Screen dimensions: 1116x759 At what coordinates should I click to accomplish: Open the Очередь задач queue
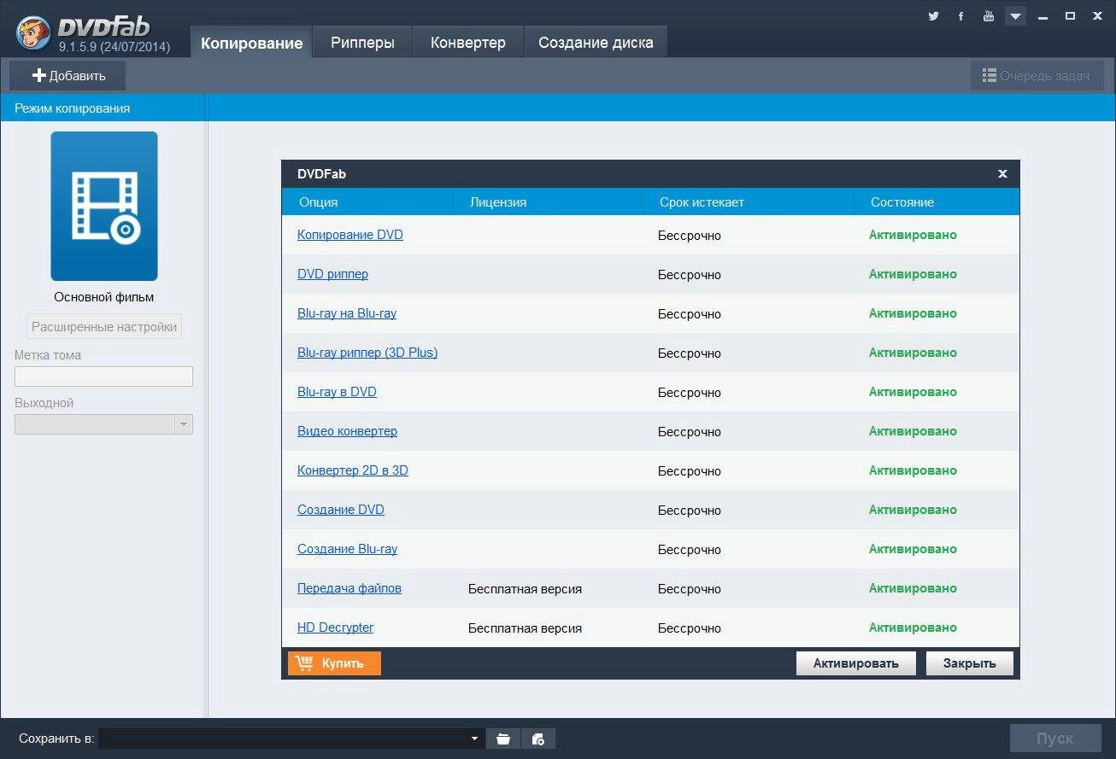tap(1037, 76)
